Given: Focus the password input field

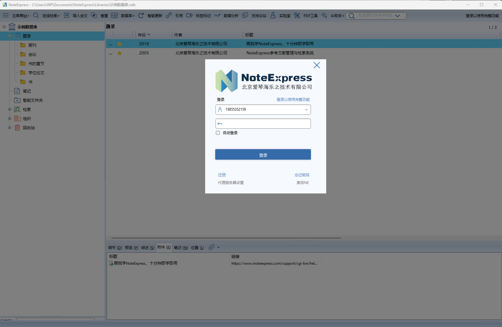Looking at the screenshot, I should (x=263, y=123).
